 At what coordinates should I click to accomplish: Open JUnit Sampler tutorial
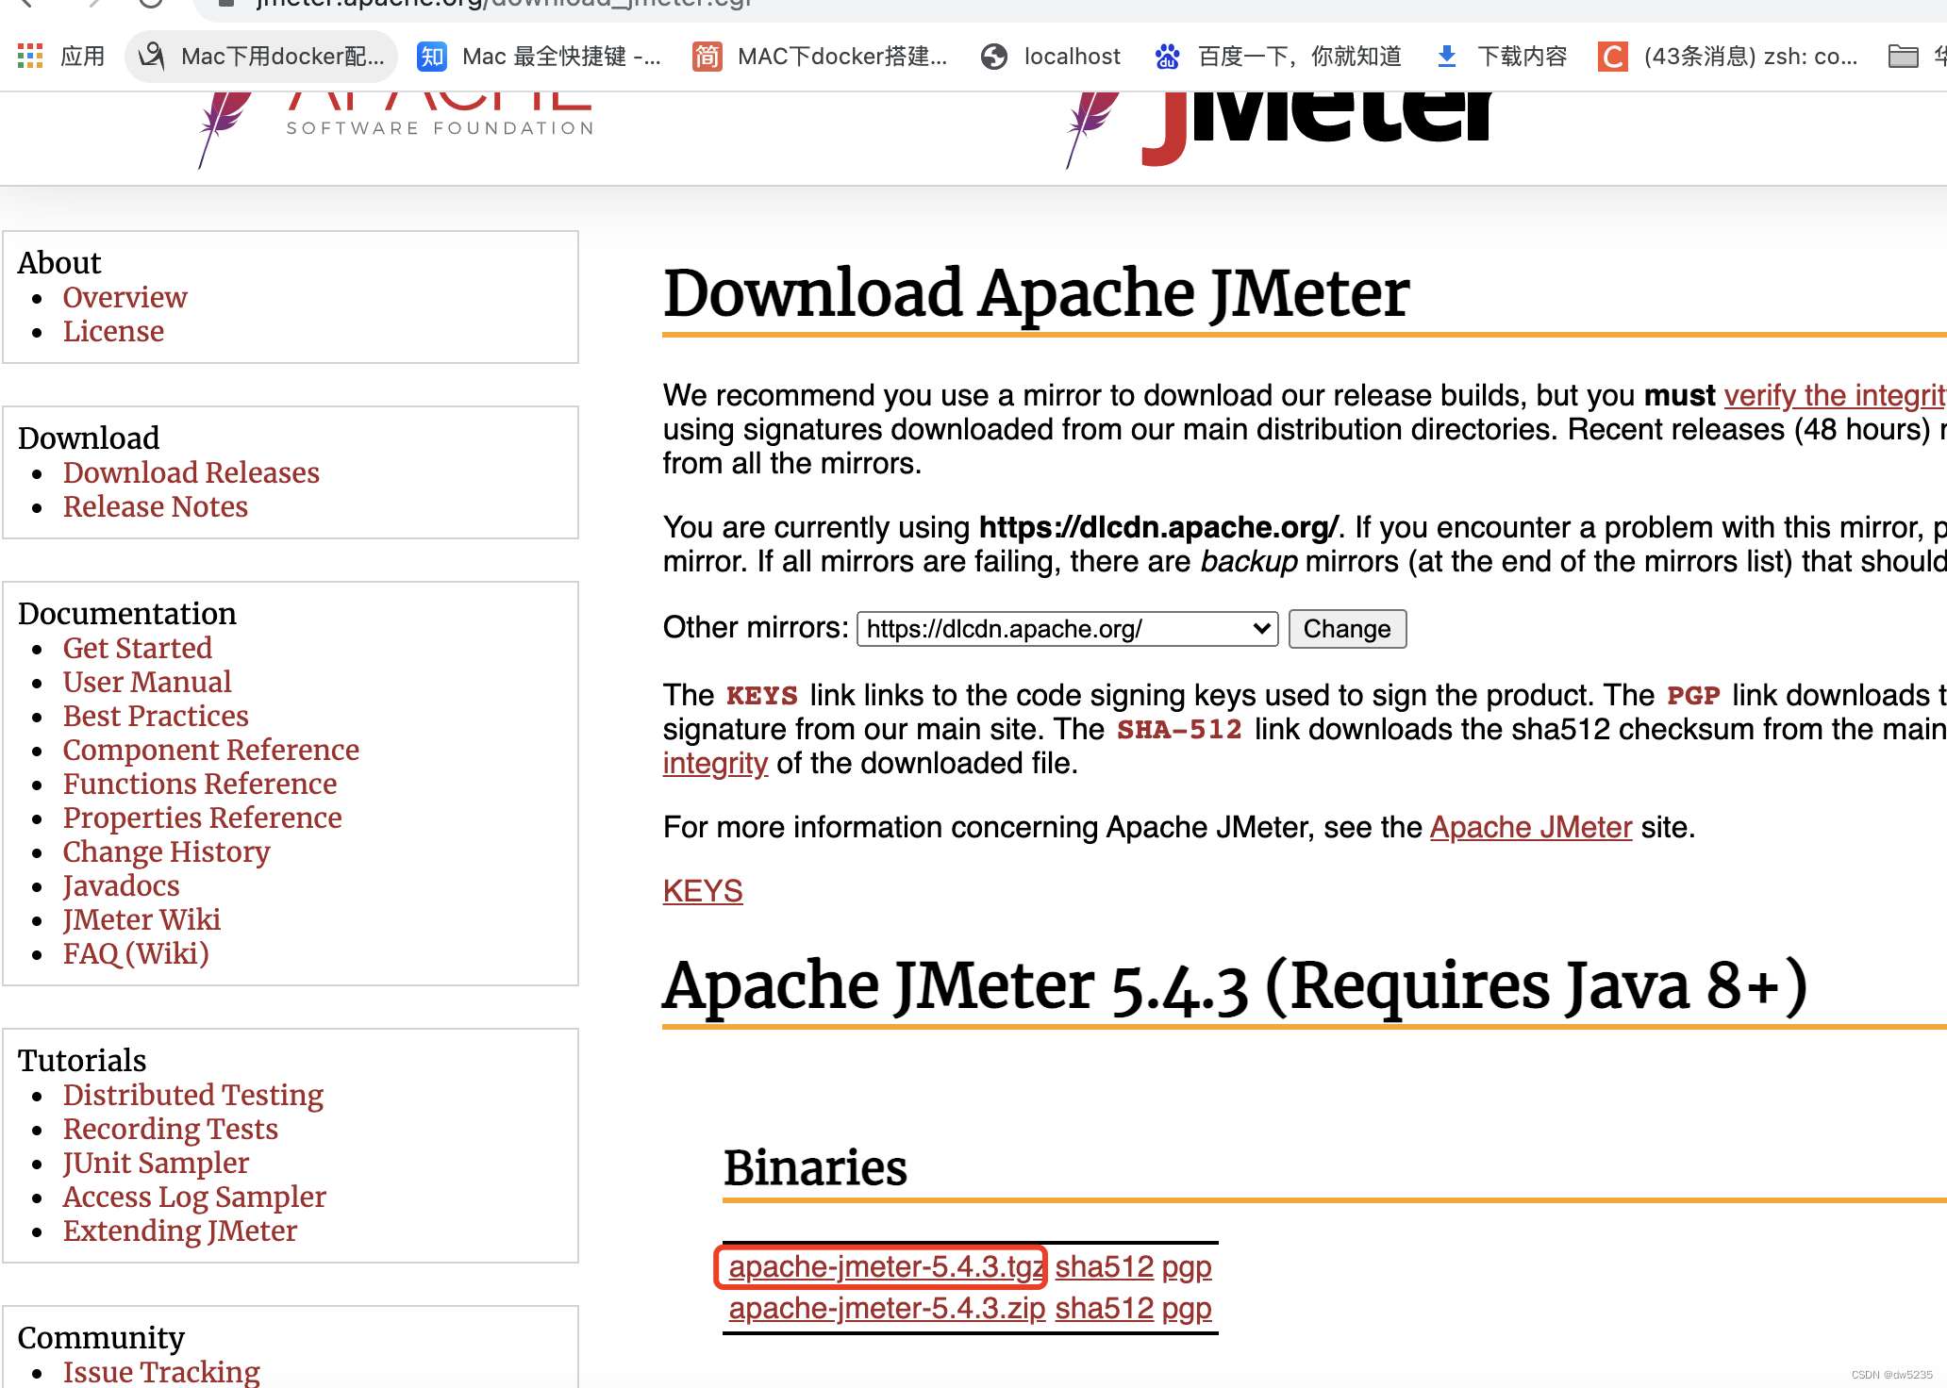(156, 1163)
